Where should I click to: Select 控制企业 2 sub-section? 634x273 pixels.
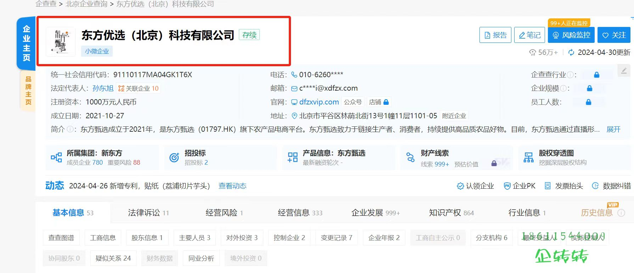tap(289, 238)
